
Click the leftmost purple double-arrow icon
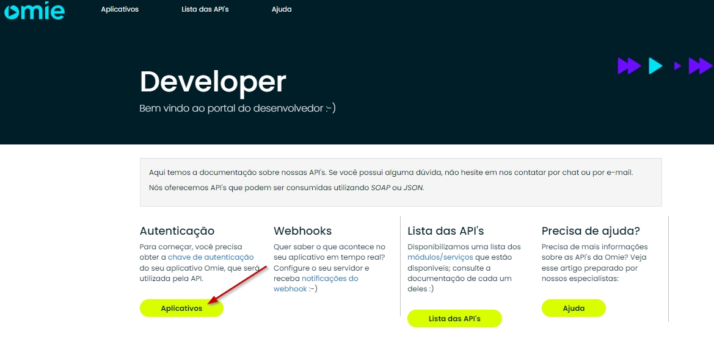(628, 66)
